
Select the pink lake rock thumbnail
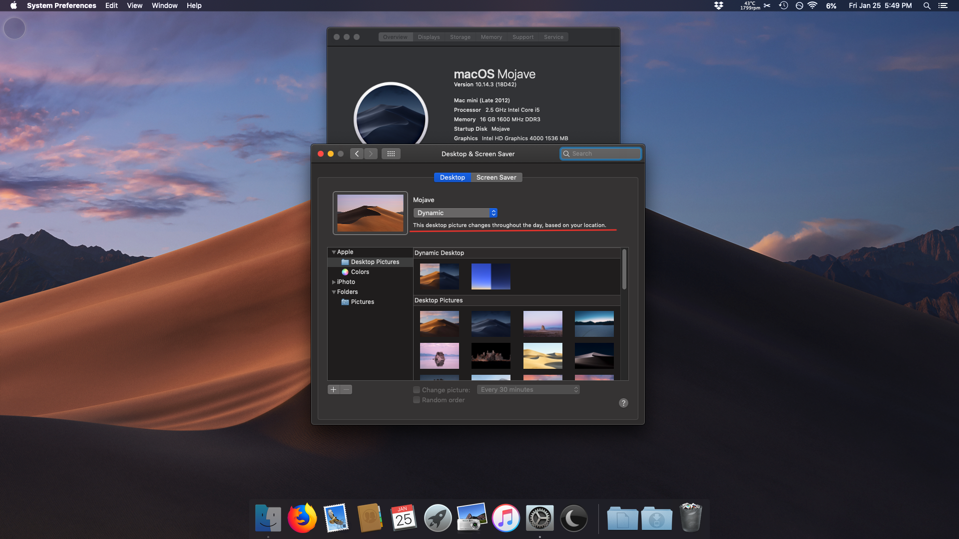click(x=440, y=356)
